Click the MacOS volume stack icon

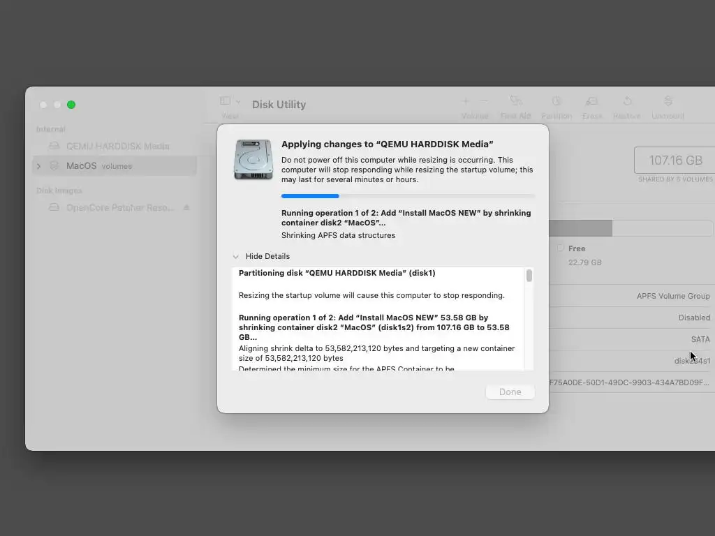[x=54, y=165]
